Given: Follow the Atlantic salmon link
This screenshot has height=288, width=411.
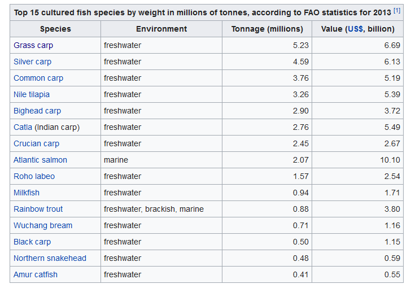Looking at the screenshot, I should 40,160.
